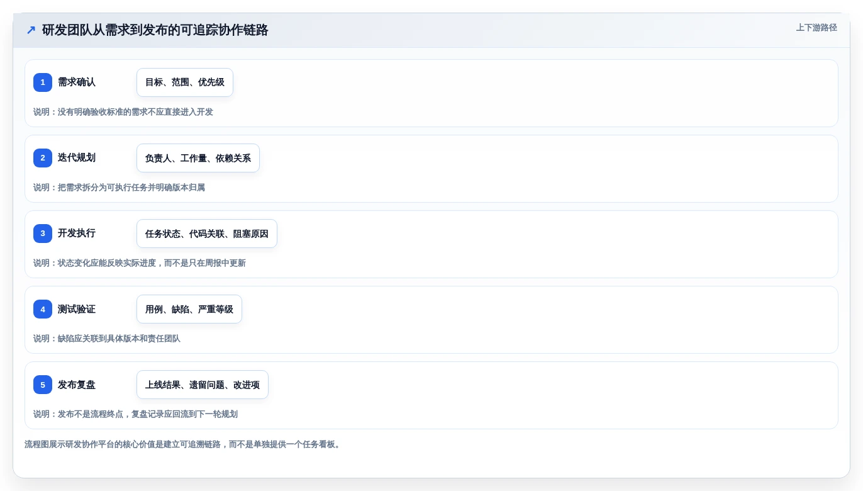Click the 负责人、工作量、依赖关系 chip
Screen dimensions: 863x491
tap(198, 158)
